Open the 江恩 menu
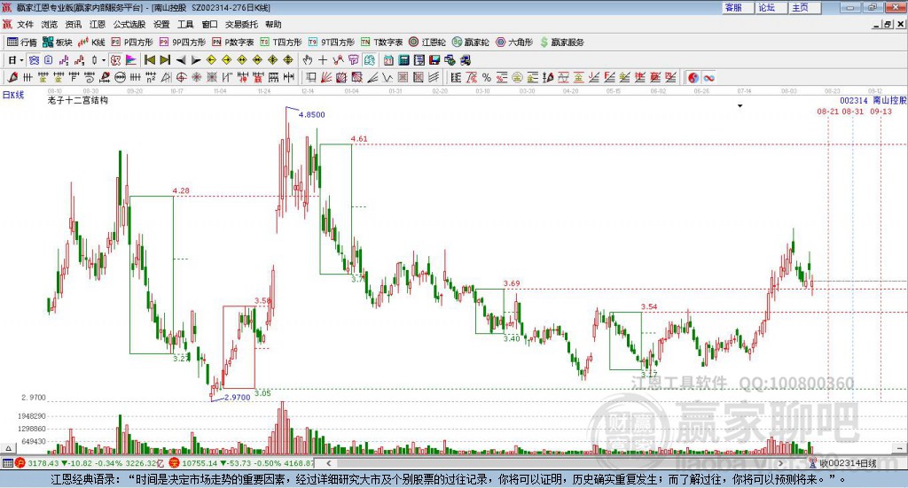908x488 pixels. 98,24
